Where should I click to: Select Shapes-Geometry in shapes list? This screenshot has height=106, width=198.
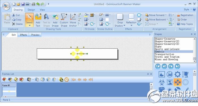click(165, 39)
